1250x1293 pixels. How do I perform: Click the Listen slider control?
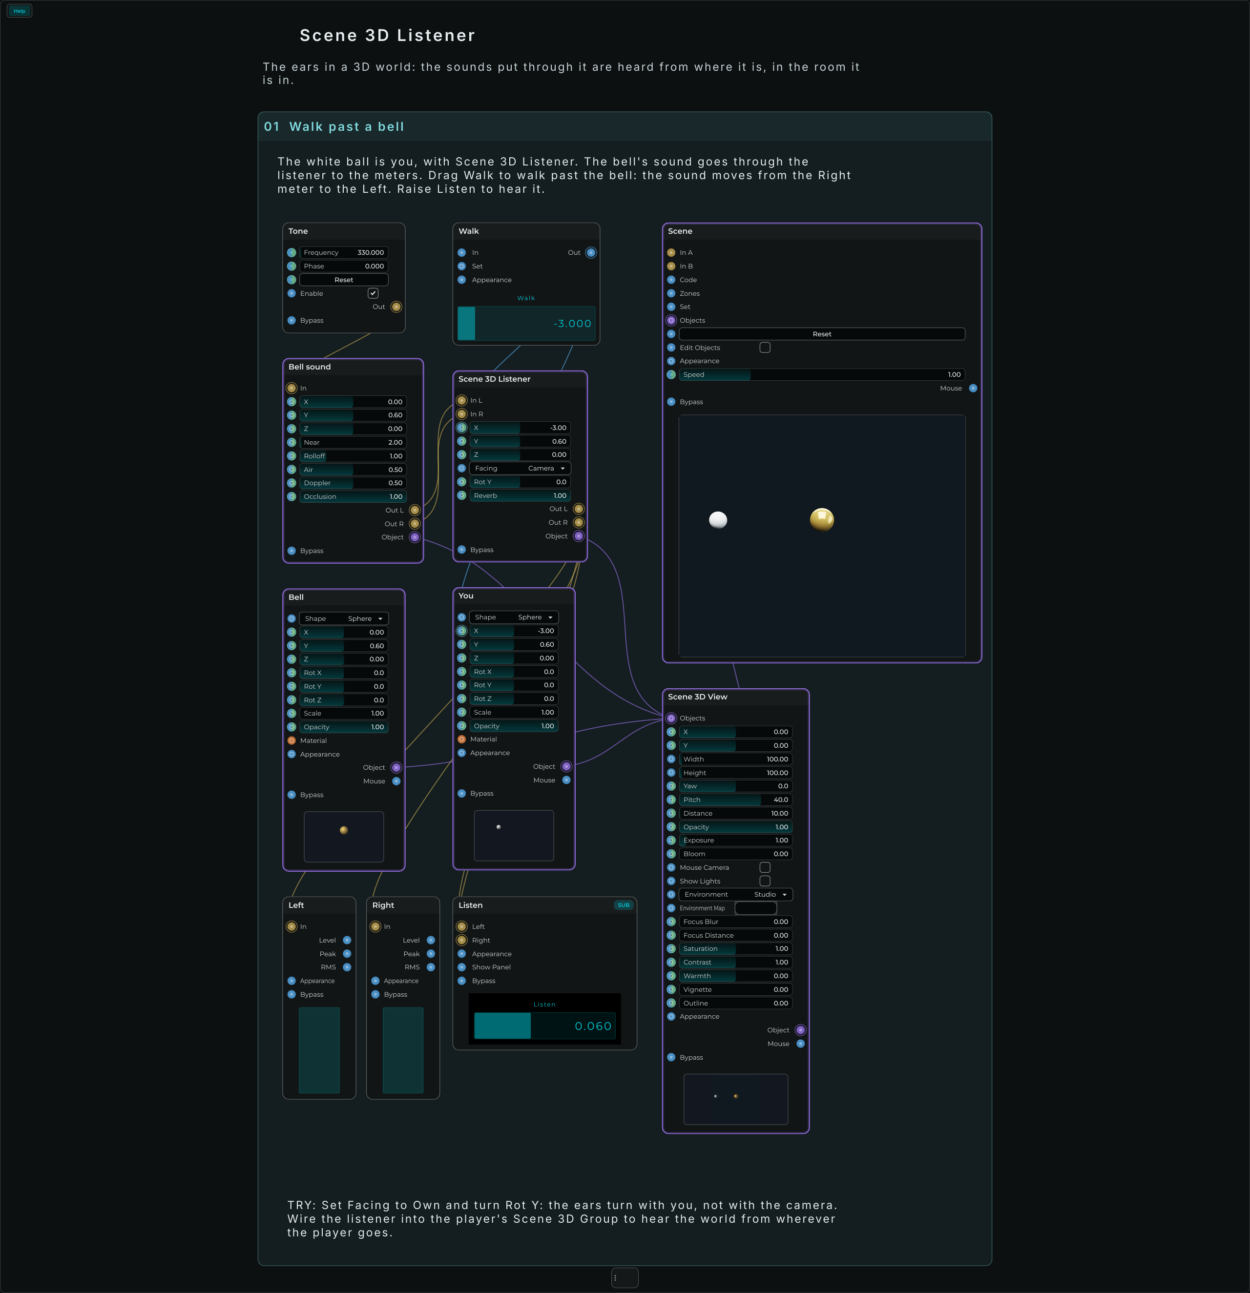[544, 1026]
